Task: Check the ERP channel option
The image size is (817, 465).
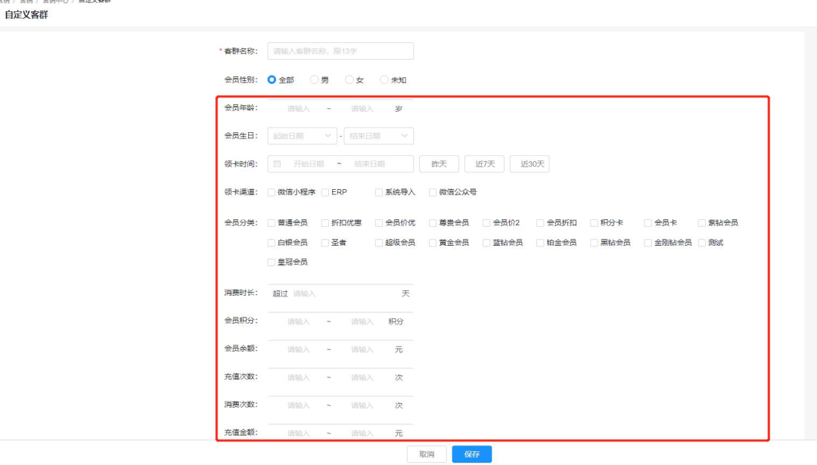Action: click(x=324, y=192)
